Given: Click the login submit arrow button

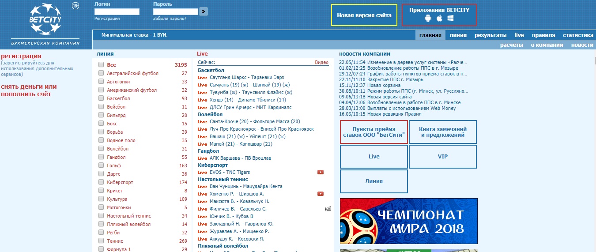Looking at the screenshot, I should click(204, 11).
